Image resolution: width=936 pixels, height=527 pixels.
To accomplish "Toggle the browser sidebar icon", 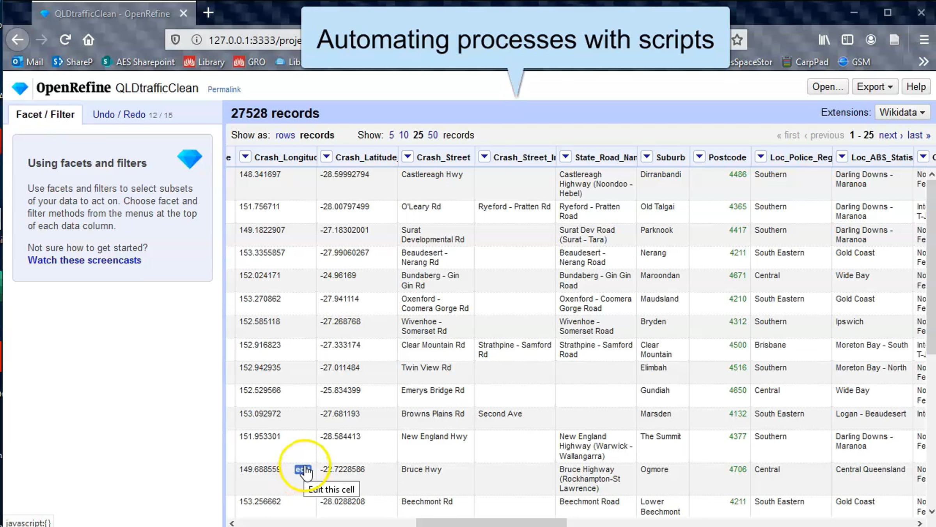I will tap(847, 40).
